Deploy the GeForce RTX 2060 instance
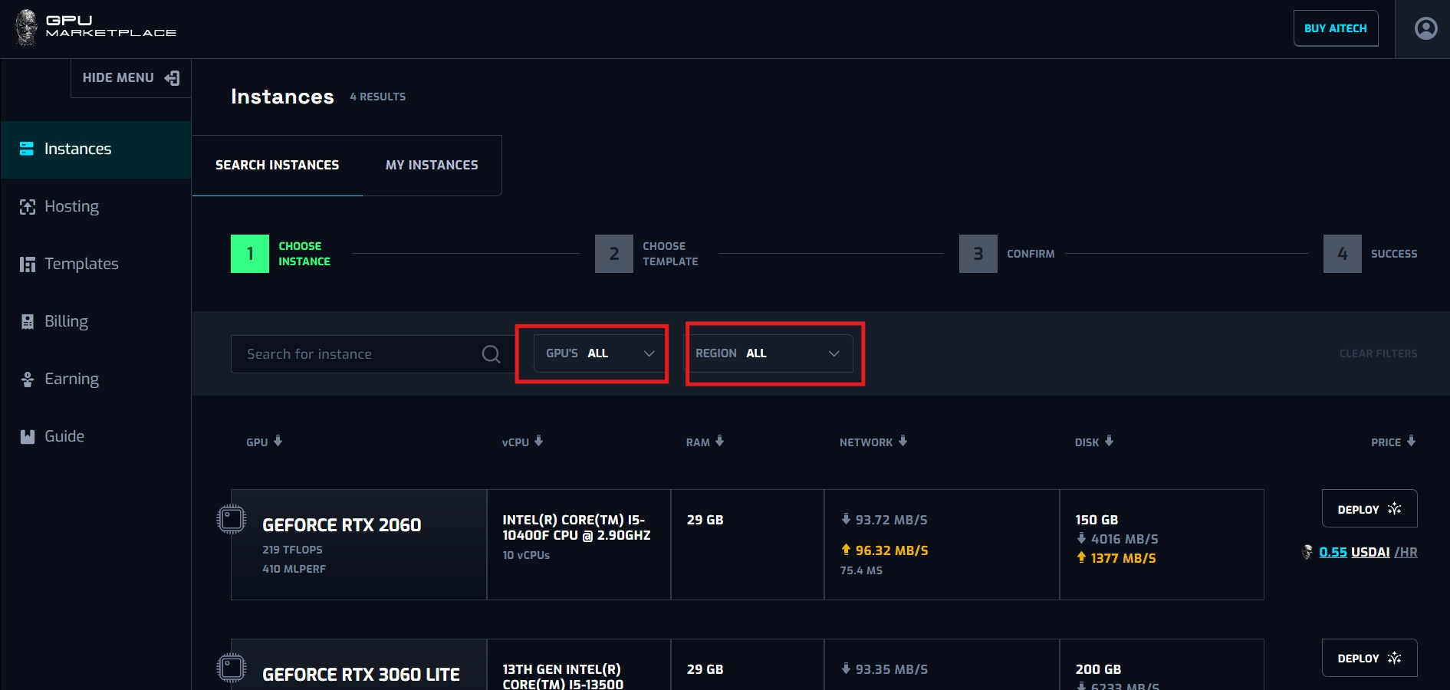The width and height of the screenshot is (1450, 690). (x=1369, y=509)
